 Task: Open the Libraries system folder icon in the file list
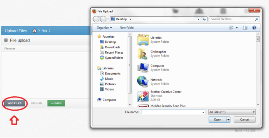coord(143,39)
